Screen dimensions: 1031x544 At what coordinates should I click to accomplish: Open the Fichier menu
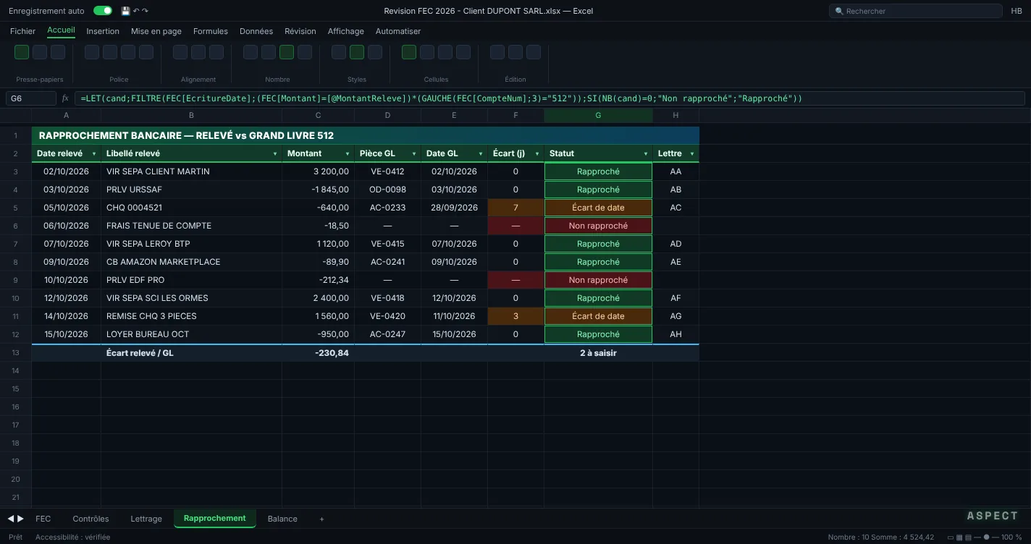point(23,31)
